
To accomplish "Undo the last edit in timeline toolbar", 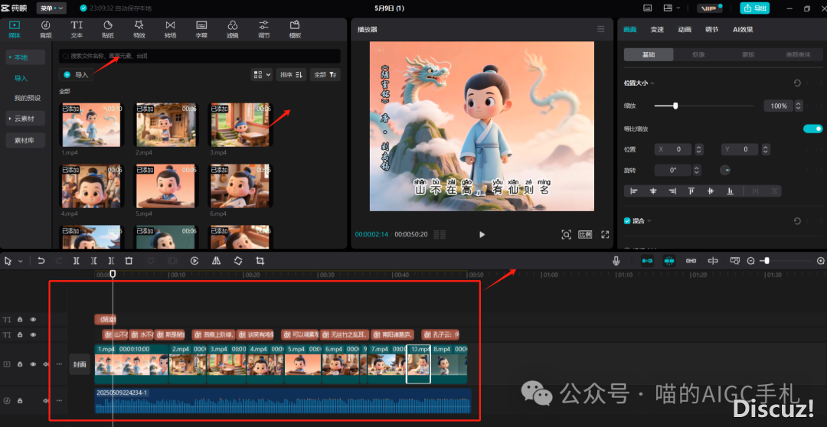I will (41, 261).
